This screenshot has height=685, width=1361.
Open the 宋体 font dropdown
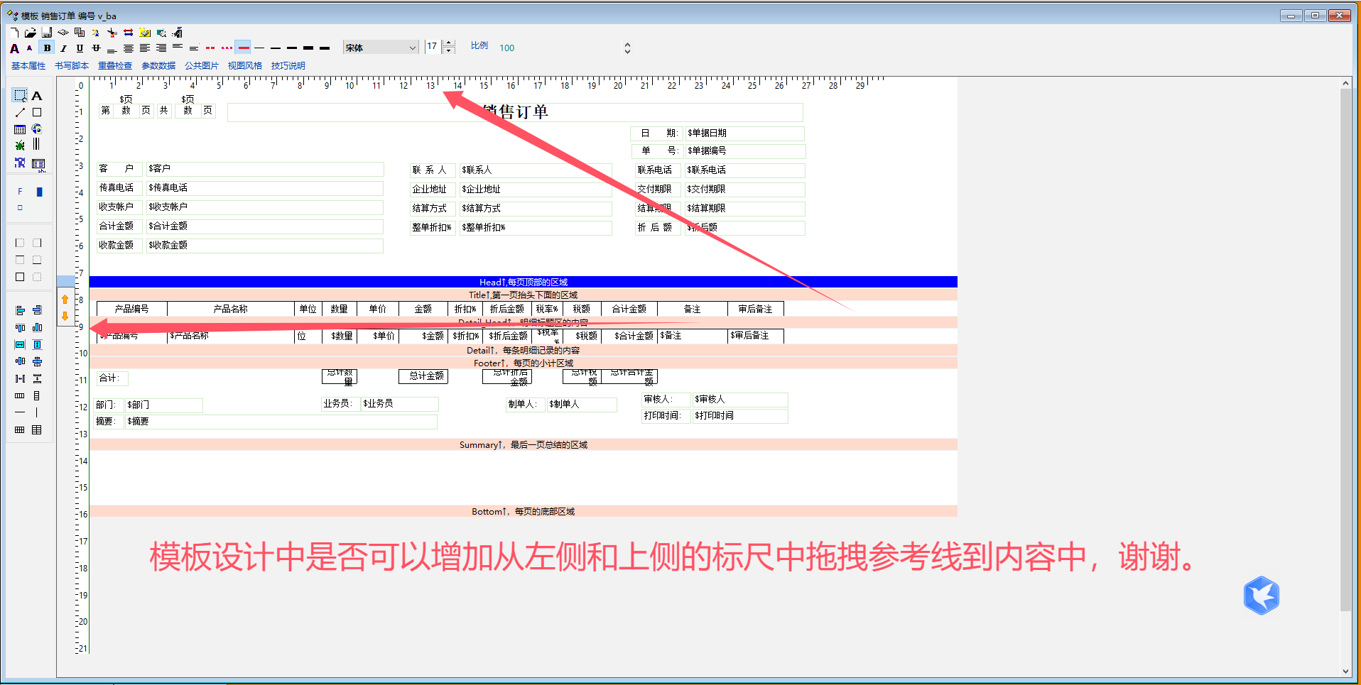point(412,48)
